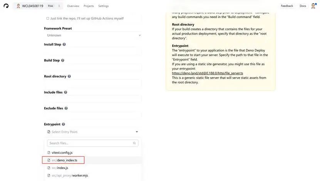Open the Framework Preset dropdown
Image resolution: width=320 pixels, height=181 pixels.
click(93, 35)
